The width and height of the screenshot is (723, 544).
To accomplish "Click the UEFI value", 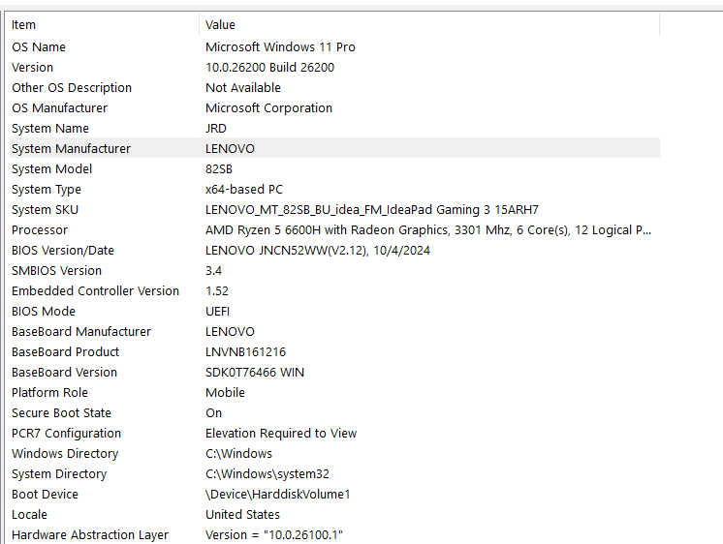I will point(217,311).
